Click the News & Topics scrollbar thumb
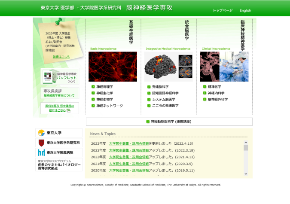The image size is (290, 204). click(x=246, y=148)
